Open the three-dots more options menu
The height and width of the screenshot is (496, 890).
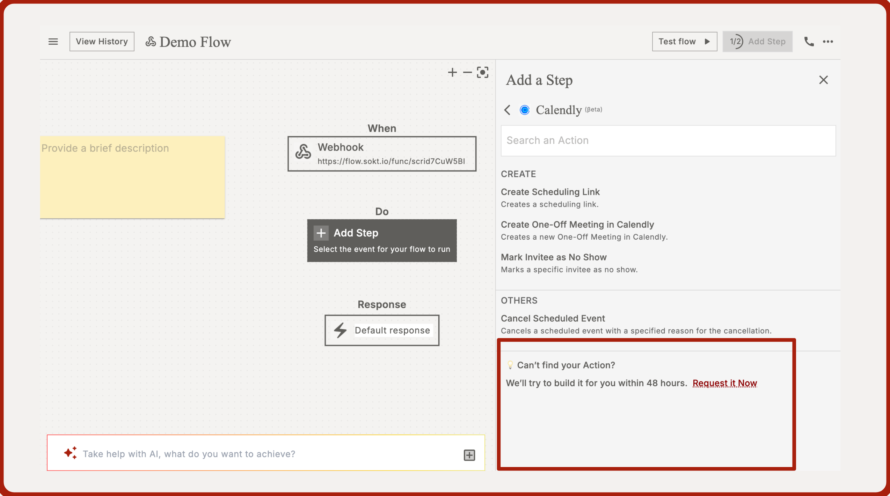tap(828, 42)
